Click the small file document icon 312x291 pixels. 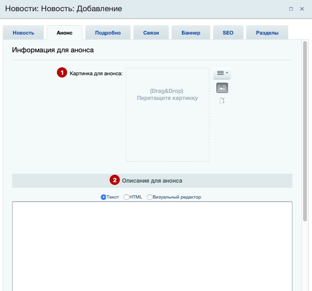222,100
